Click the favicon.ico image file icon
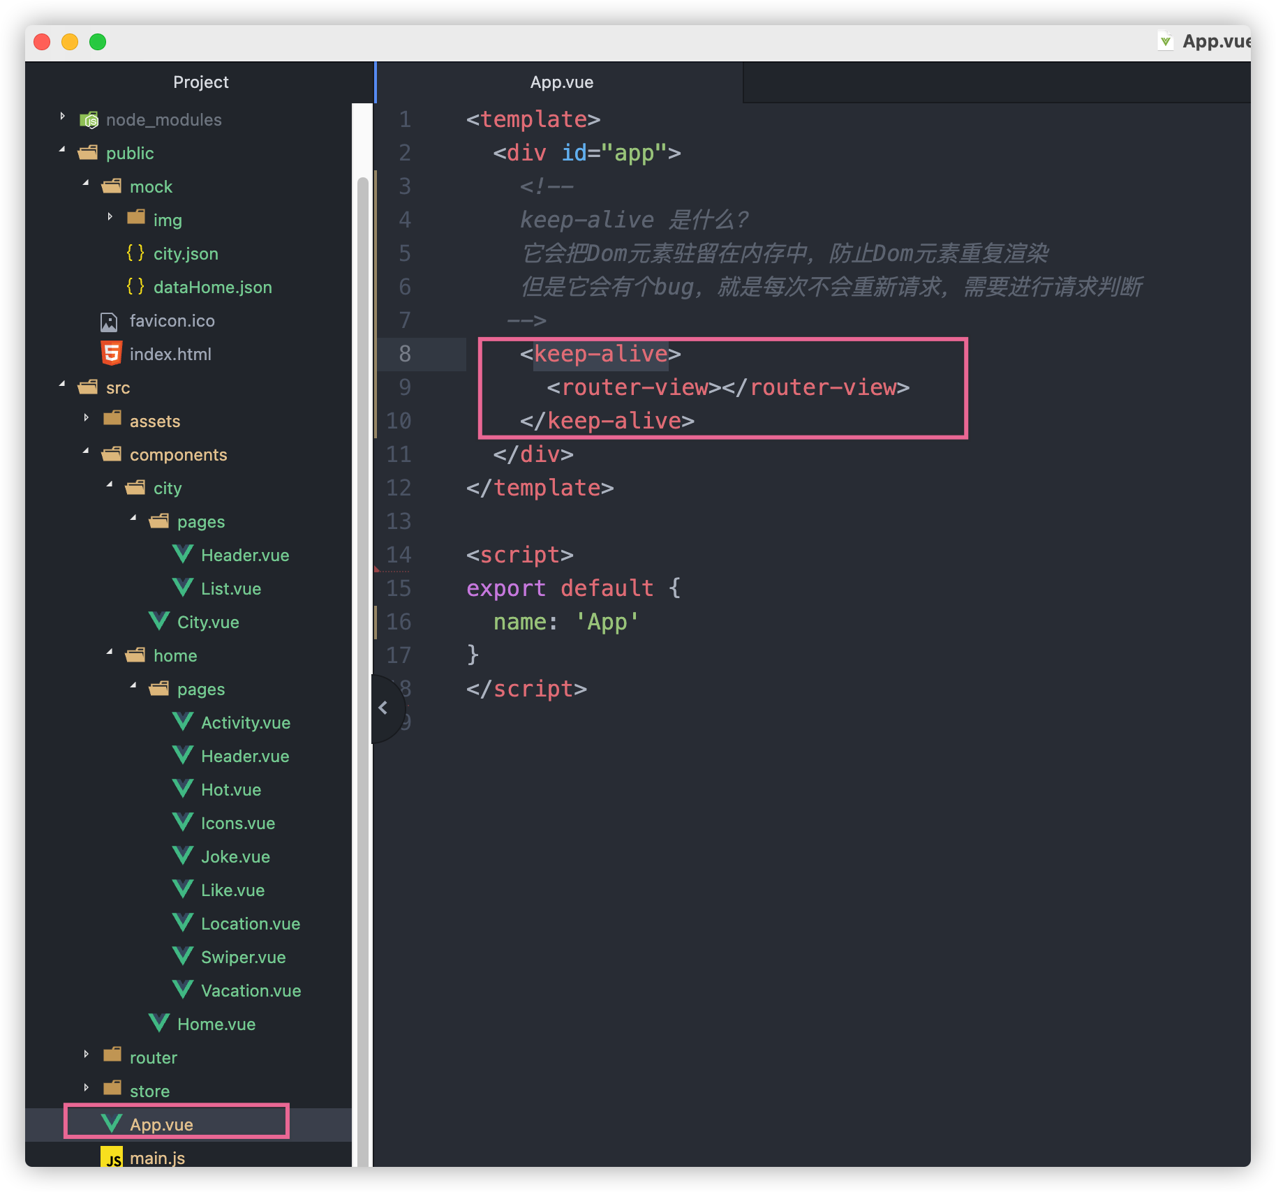The height and width of the screenshot is (1192, 1276). tap(109, 321)
